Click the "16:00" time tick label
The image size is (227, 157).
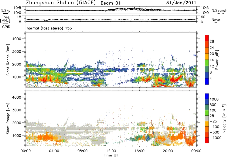pyautogui.click(x=139, y=151)
